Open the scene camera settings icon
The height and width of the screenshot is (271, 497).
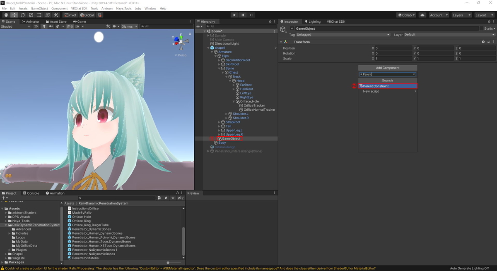click(115, 26)
